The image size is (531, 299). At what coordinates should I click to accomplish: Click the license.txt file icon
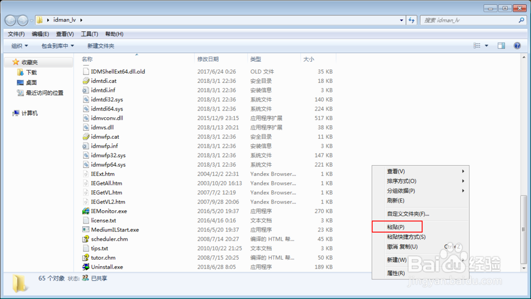86,220
